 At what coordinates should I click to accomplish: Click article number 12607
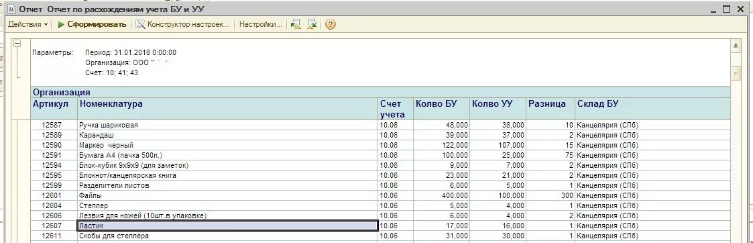click(51, 226)
